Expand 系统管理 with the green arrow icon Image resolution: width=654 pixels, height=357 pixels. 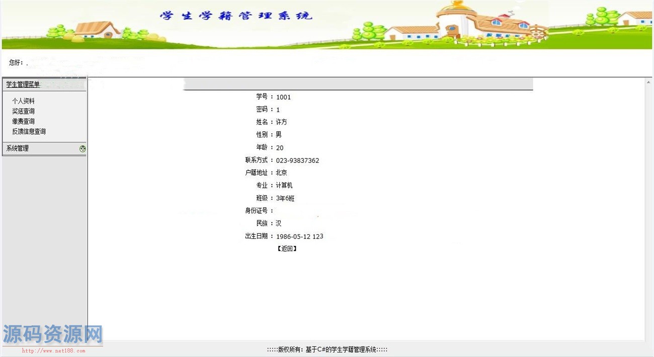point(83,149)
